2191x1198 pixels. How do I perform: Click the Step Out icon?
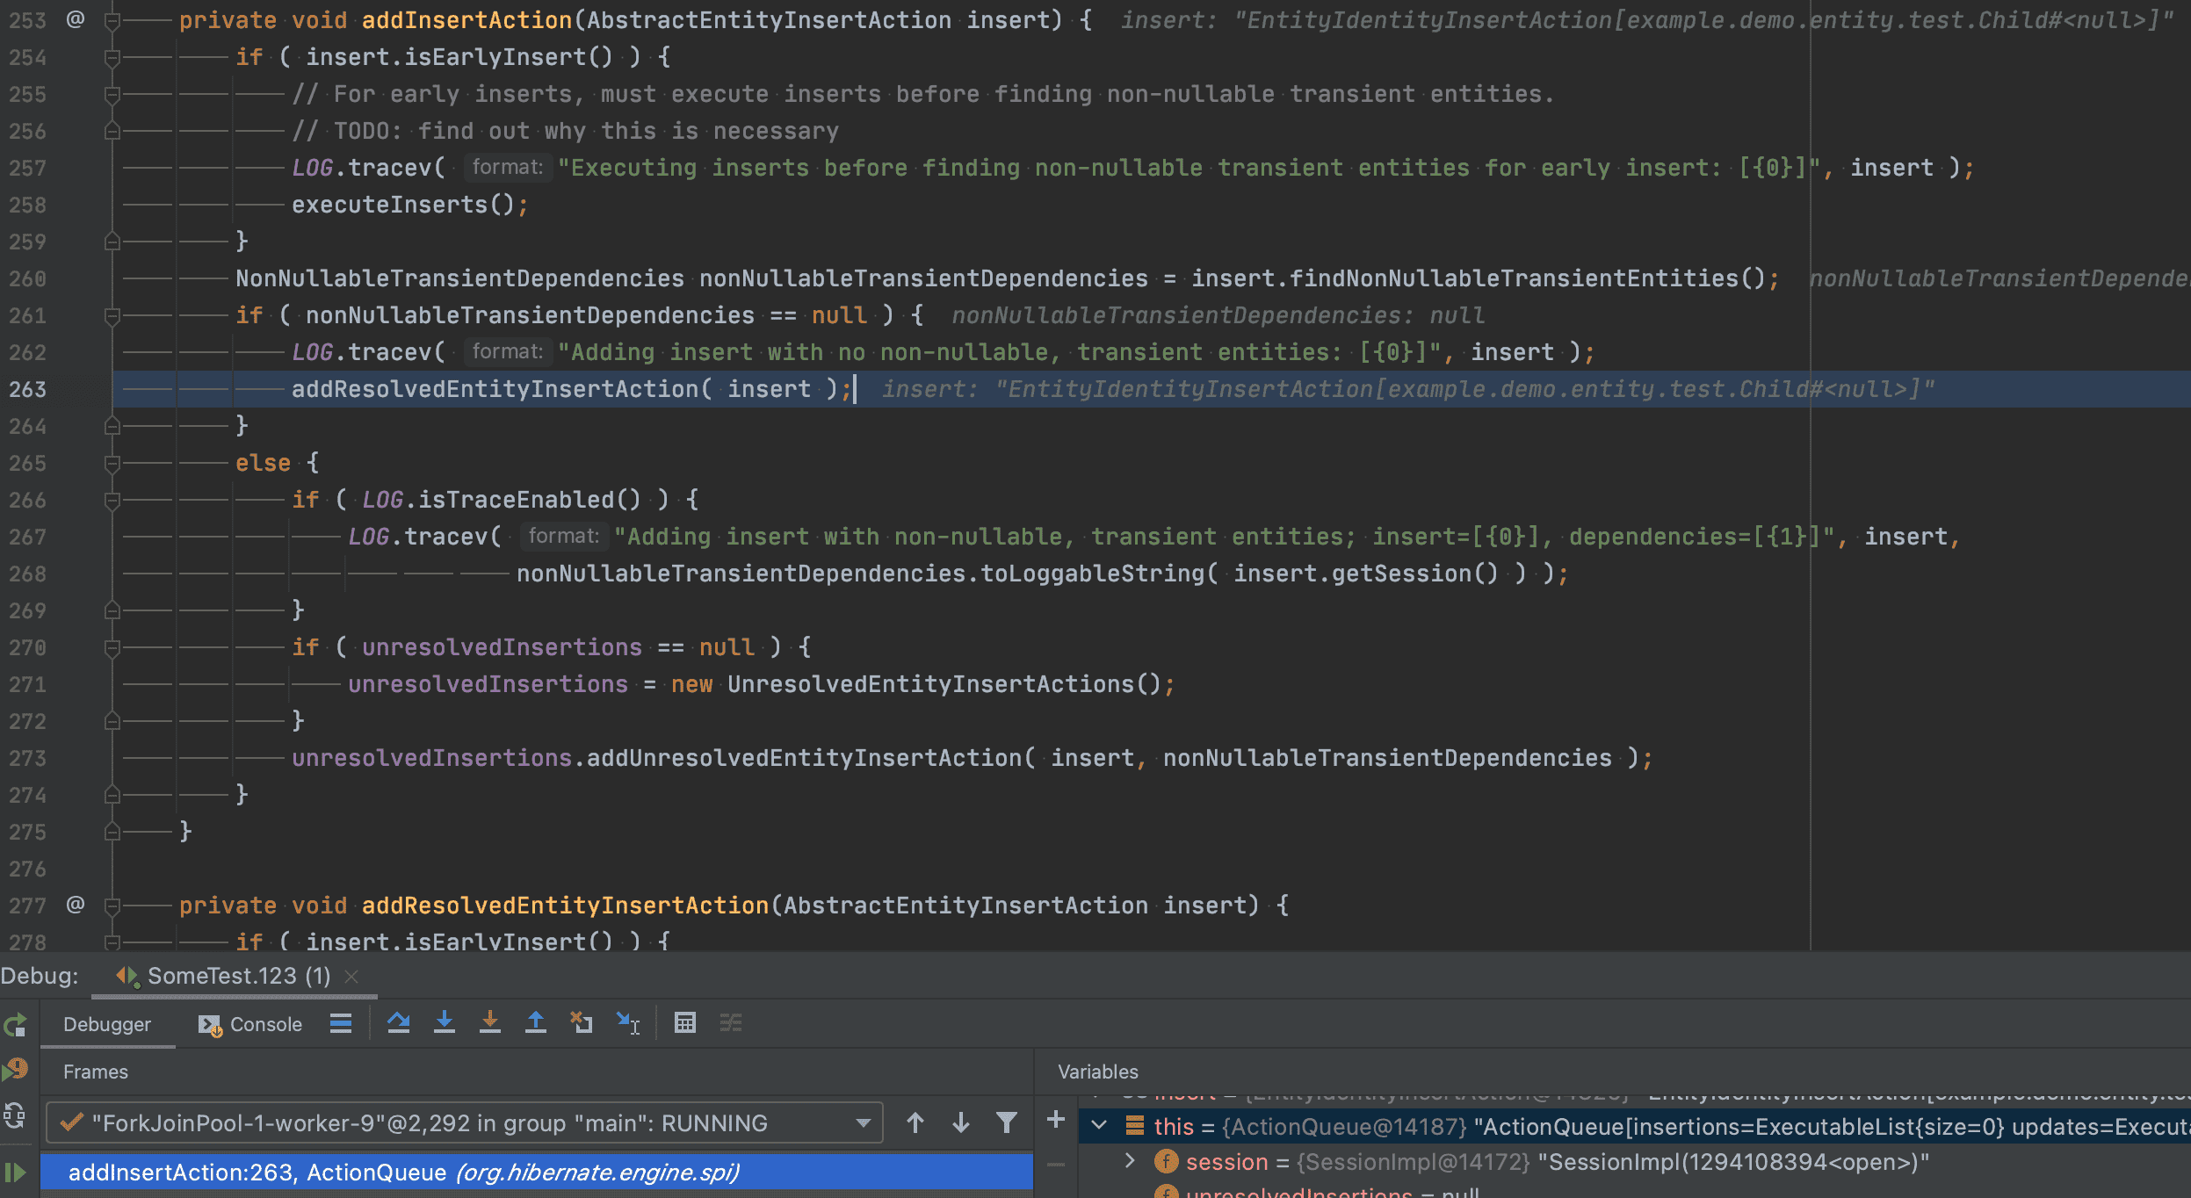coord(536,1023)
